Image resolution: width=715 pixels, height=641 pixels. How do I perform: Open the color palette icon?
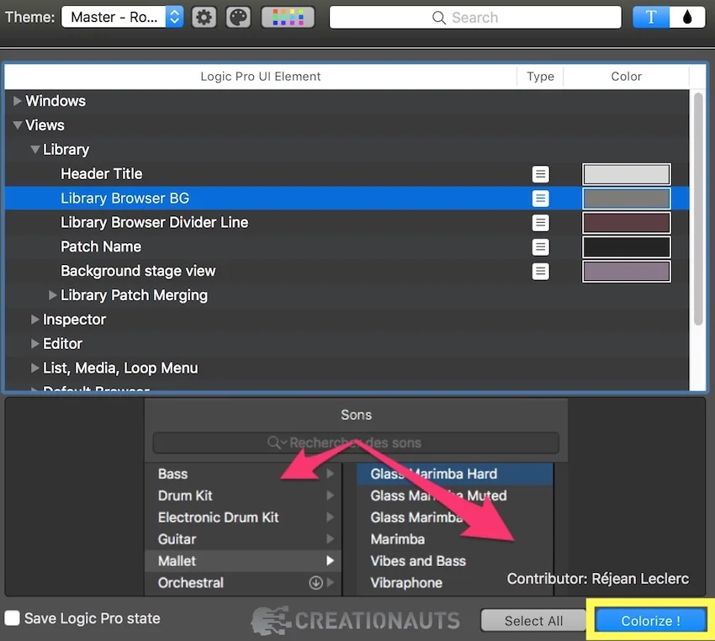239,18
